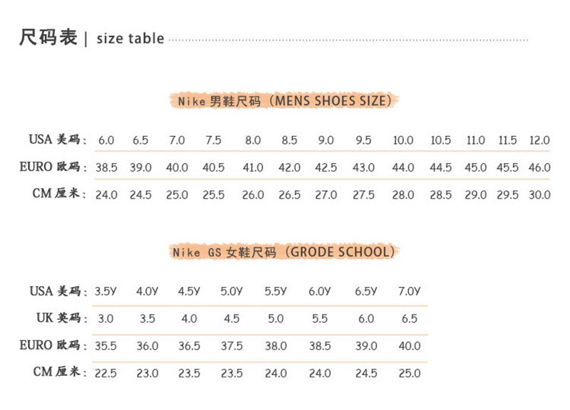Click GS CM value 24.5
Screen dimensions: 570x410
coord(366,373)
